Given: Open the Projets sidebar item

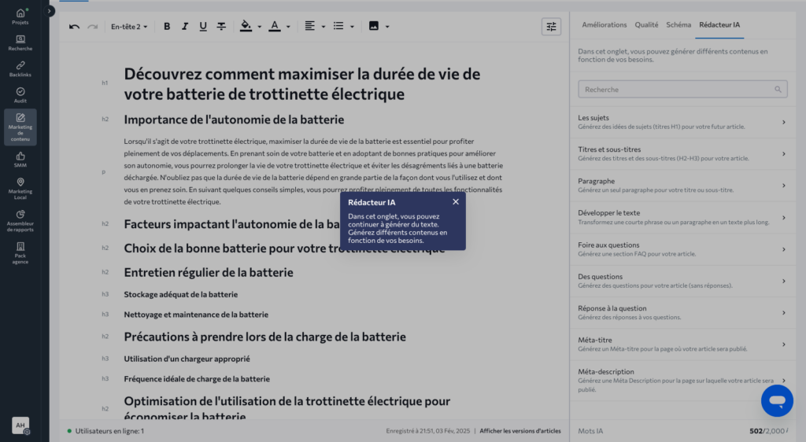Looking at the screenshot, I should pyautogui.click(x=20, y=17).
